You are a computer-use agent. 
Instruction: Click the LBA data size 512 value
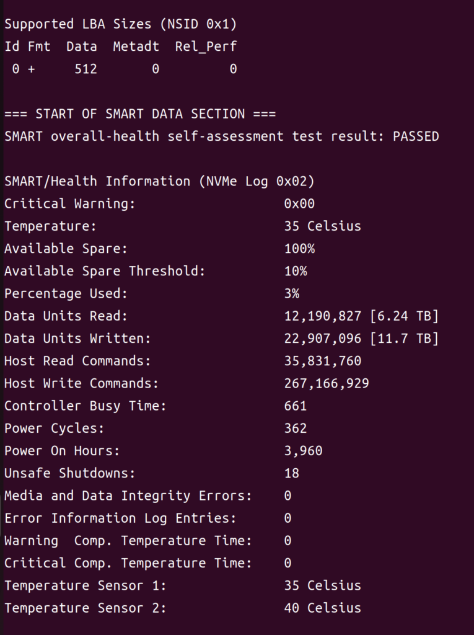click(x=86, y=69)
